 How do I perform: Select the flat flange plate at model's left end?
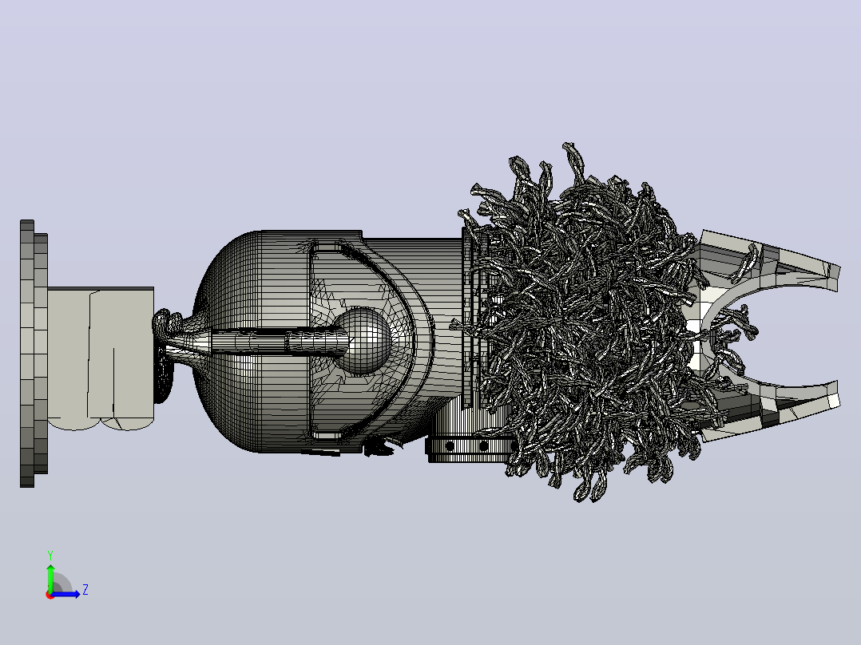(34, 354)
